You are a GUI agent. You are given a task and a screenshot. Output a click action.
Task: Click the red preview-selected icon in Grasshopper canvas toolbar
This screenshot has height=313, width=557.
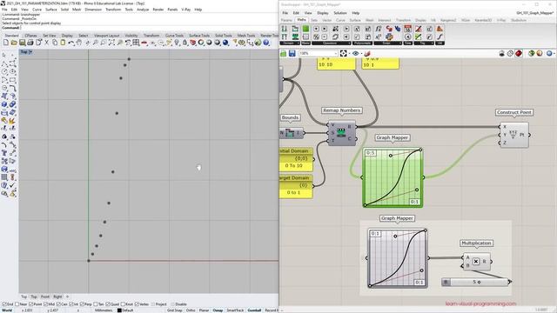coord(519,54)
